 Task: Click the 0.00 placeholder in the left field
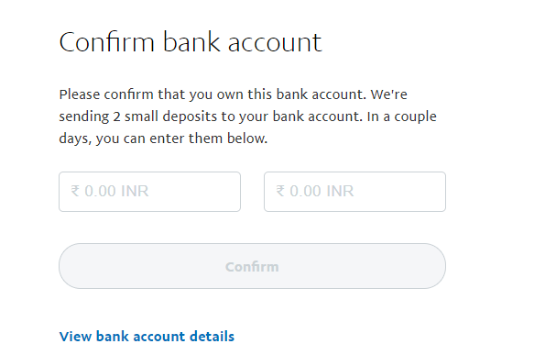point(100,191)
